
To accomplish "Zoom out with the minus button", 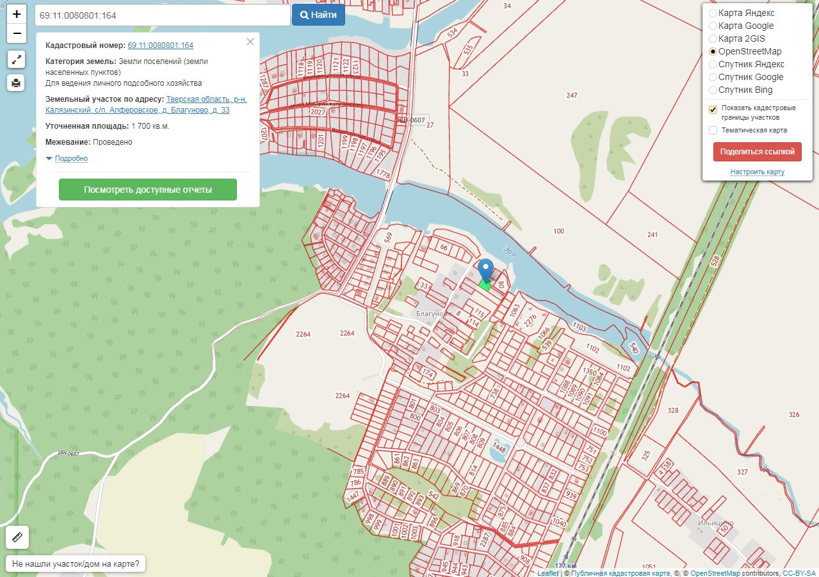I will click(x=17, y=33).
